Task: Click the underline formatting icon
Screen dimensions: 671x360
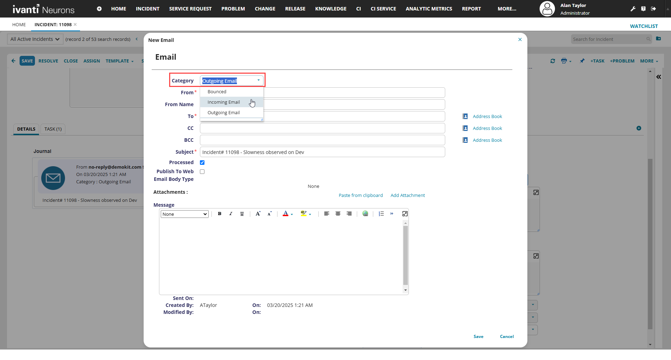Action: (242, 214)
